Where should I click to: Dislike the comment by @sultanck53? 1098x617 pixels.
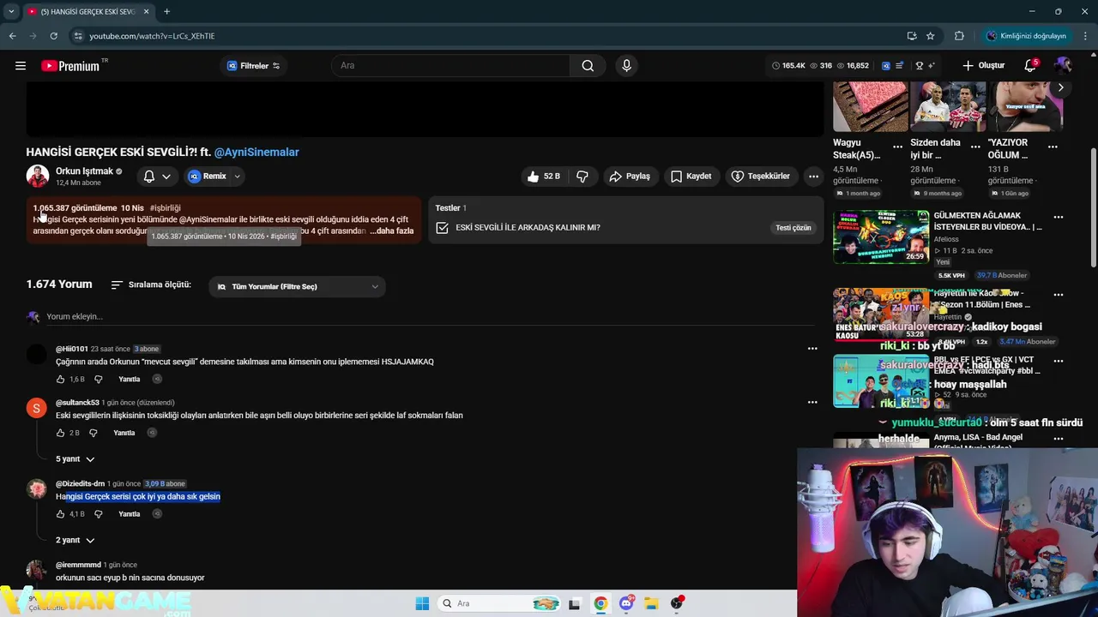(x=94, y=433)
